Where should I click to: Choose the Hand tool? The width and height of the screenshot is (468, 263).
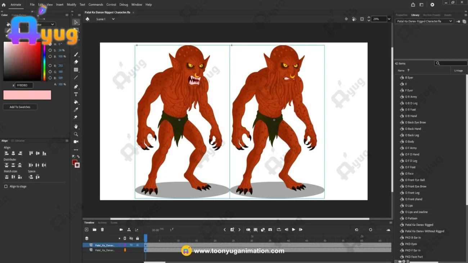[76, 127]
